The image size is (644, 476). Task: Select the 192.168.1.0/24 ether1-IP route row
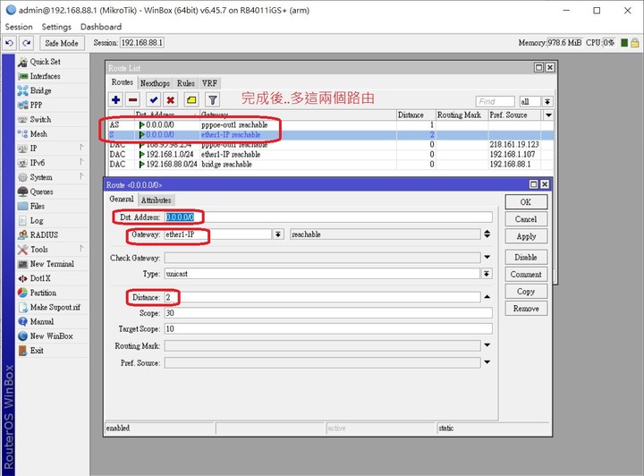[331, 155]
